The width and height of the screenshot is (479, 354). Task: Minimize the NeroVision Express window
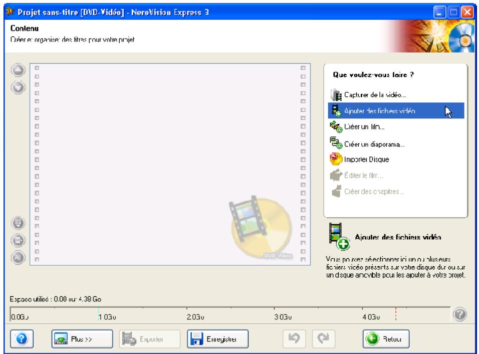[x=439, y=12]
